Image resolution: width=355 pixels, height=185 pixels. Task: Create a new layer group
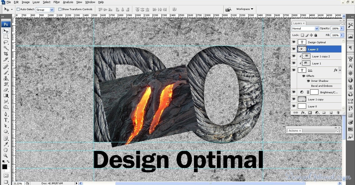tap(324, 113)
